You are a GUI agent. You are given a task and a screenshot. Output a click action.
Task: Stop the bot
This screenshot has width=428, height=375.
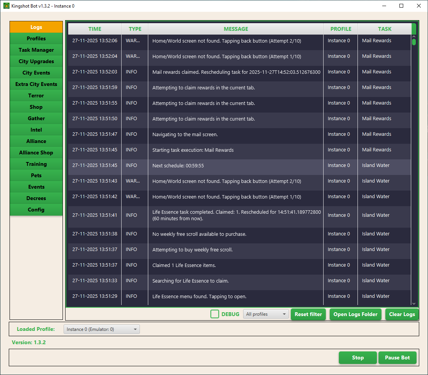point(357,358)
